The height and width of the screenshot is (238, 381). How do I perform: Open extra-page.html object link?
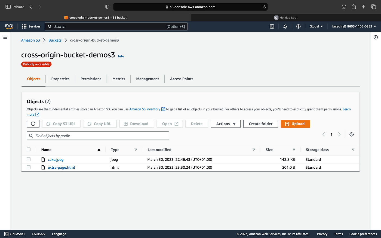pos(61,167)
